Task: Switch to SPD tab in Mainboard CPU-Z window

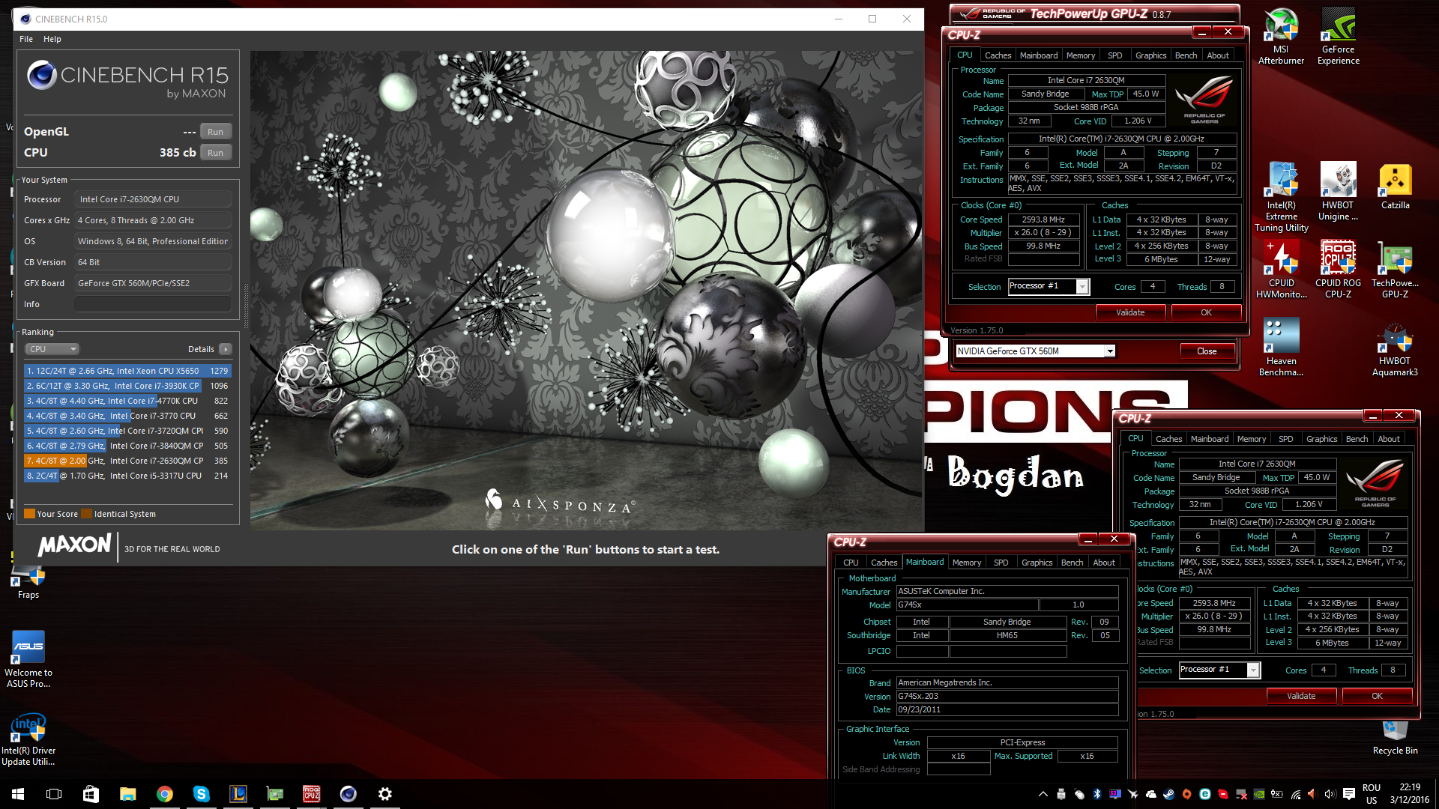Action: [x=1001, y=563]
